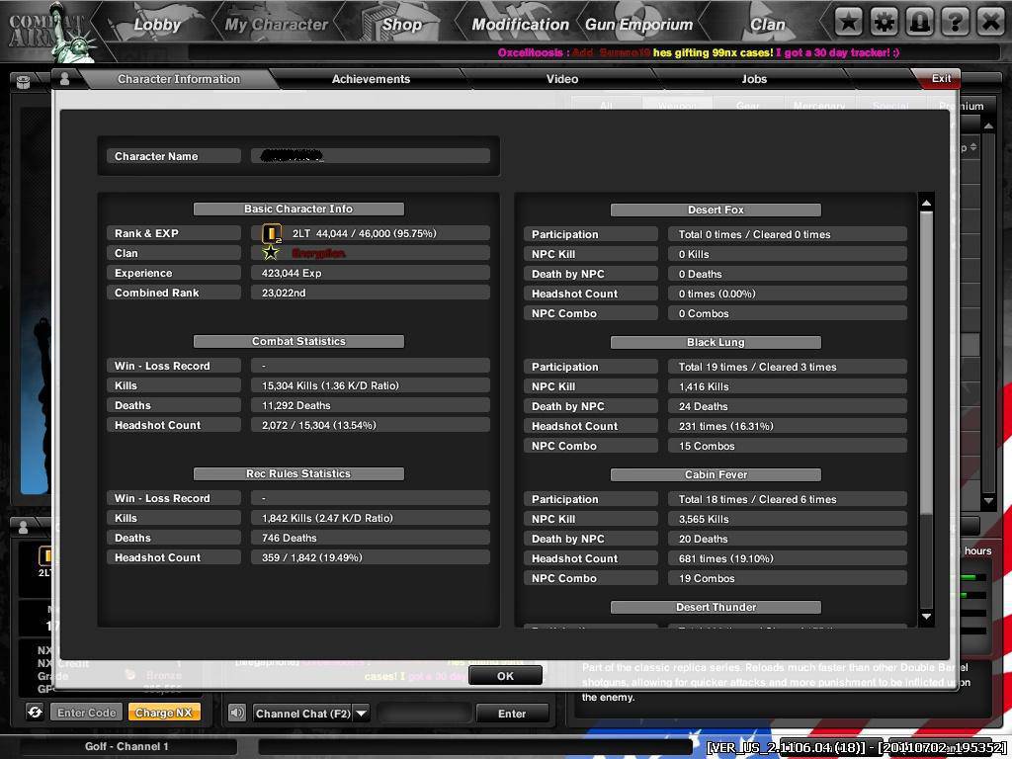This screenshot has height=759, width=1012.
Task: Select '15,304 Kills (1.36 K/D Ratio)' text
Action: [330, 386]
